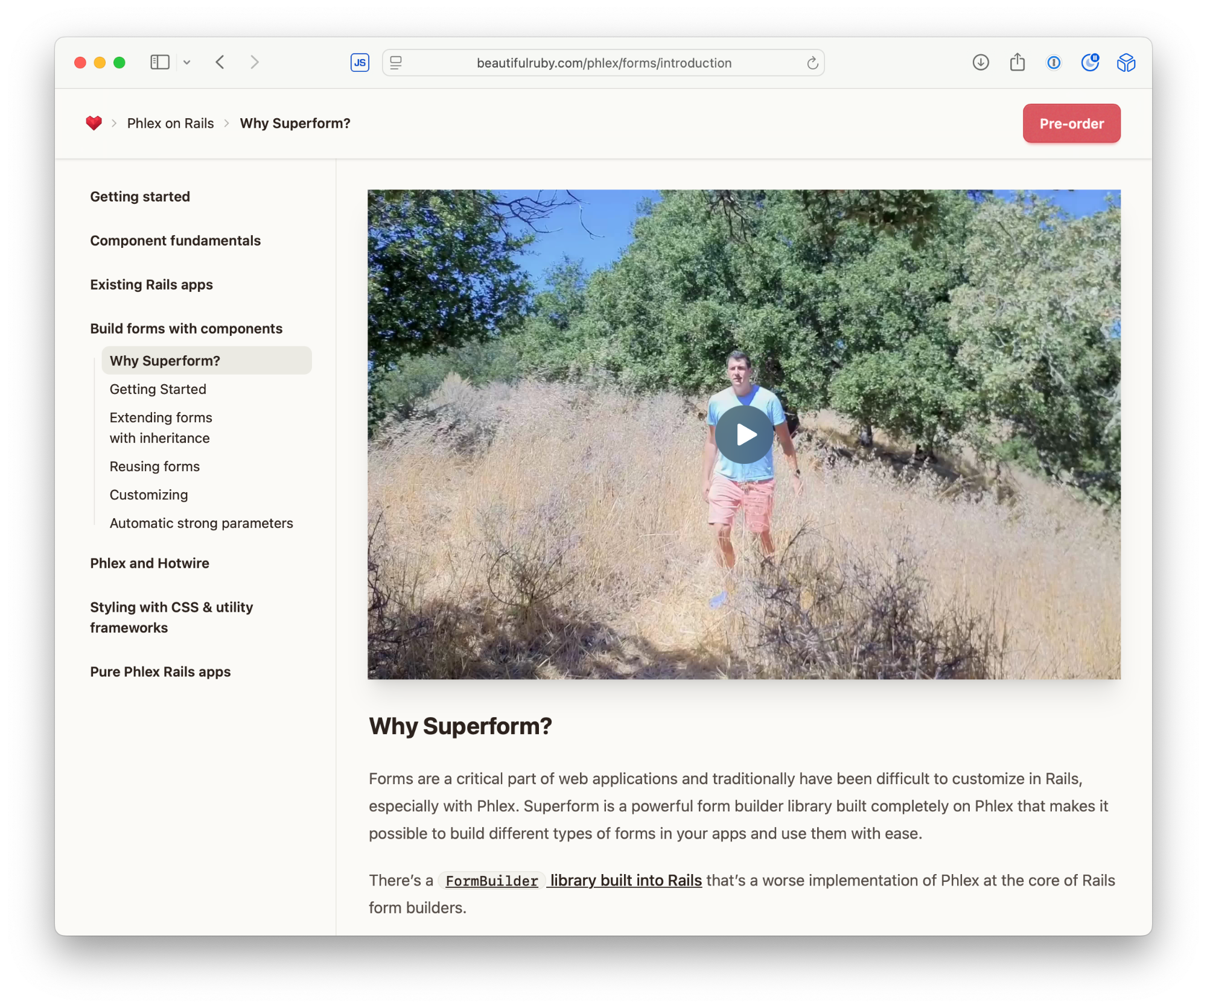Open Automatic strong parameters sidebar item

201,523
